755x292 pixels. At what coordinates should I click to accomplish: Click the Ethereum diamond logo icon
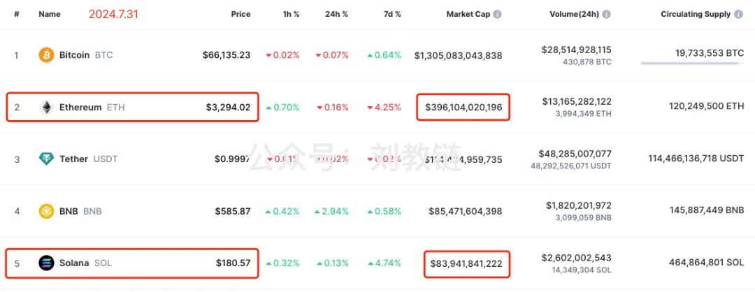tap(46, 108)
